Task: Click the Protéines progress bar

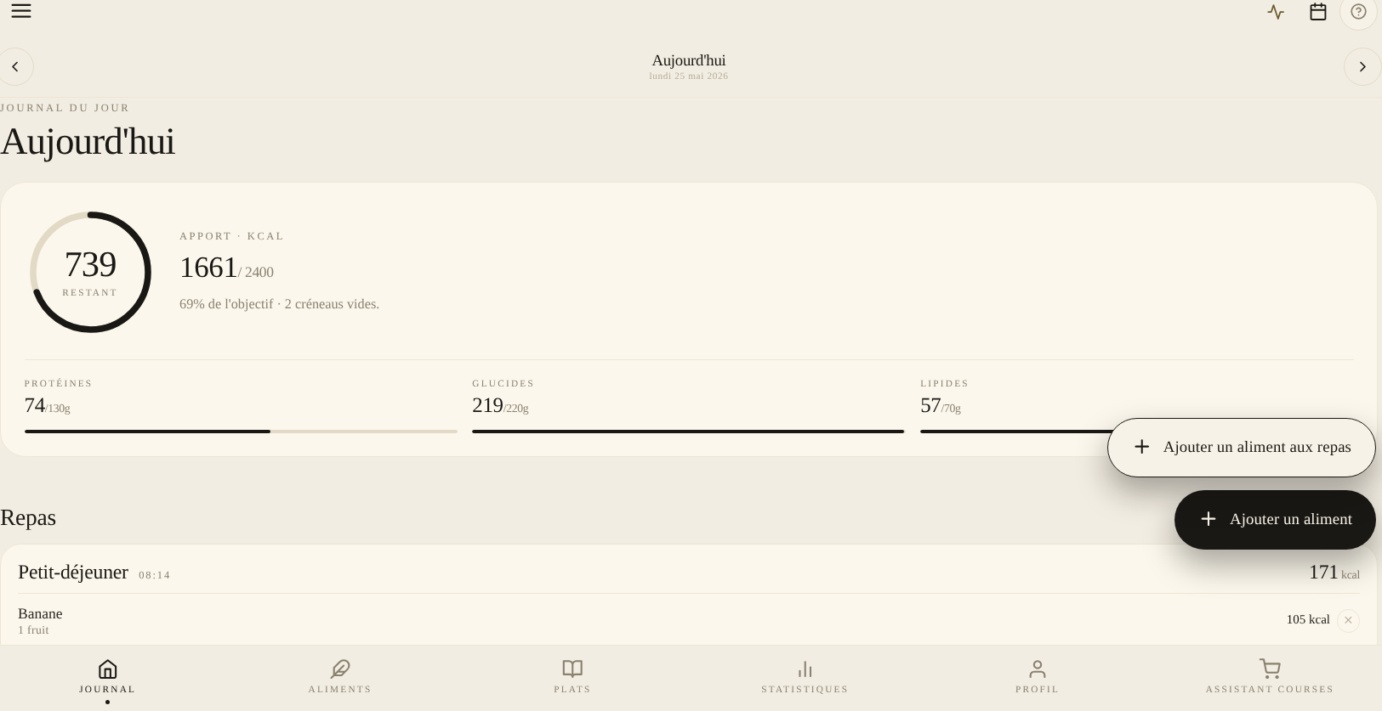Action: (241, 432)
